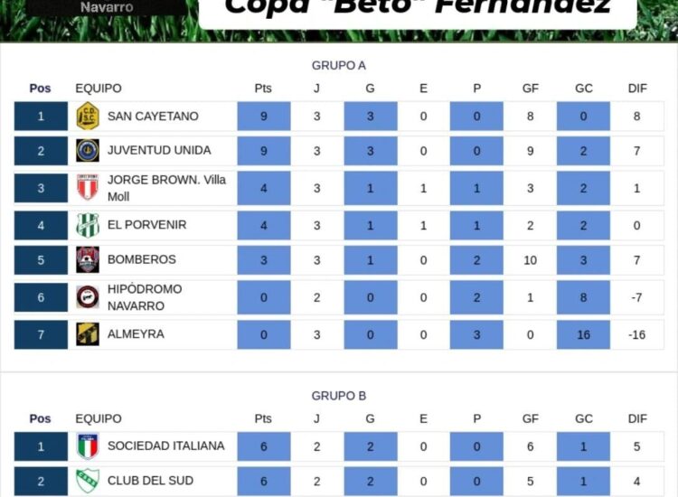Select the Almeyra yellow and black crest

[x=88, y=334]
